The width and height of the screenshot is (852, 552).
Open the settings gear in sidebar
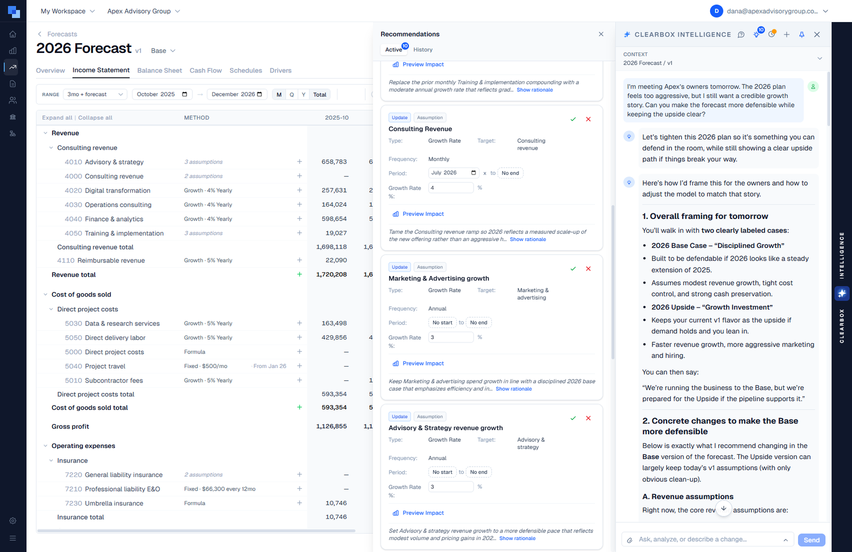tap(13, 520)
